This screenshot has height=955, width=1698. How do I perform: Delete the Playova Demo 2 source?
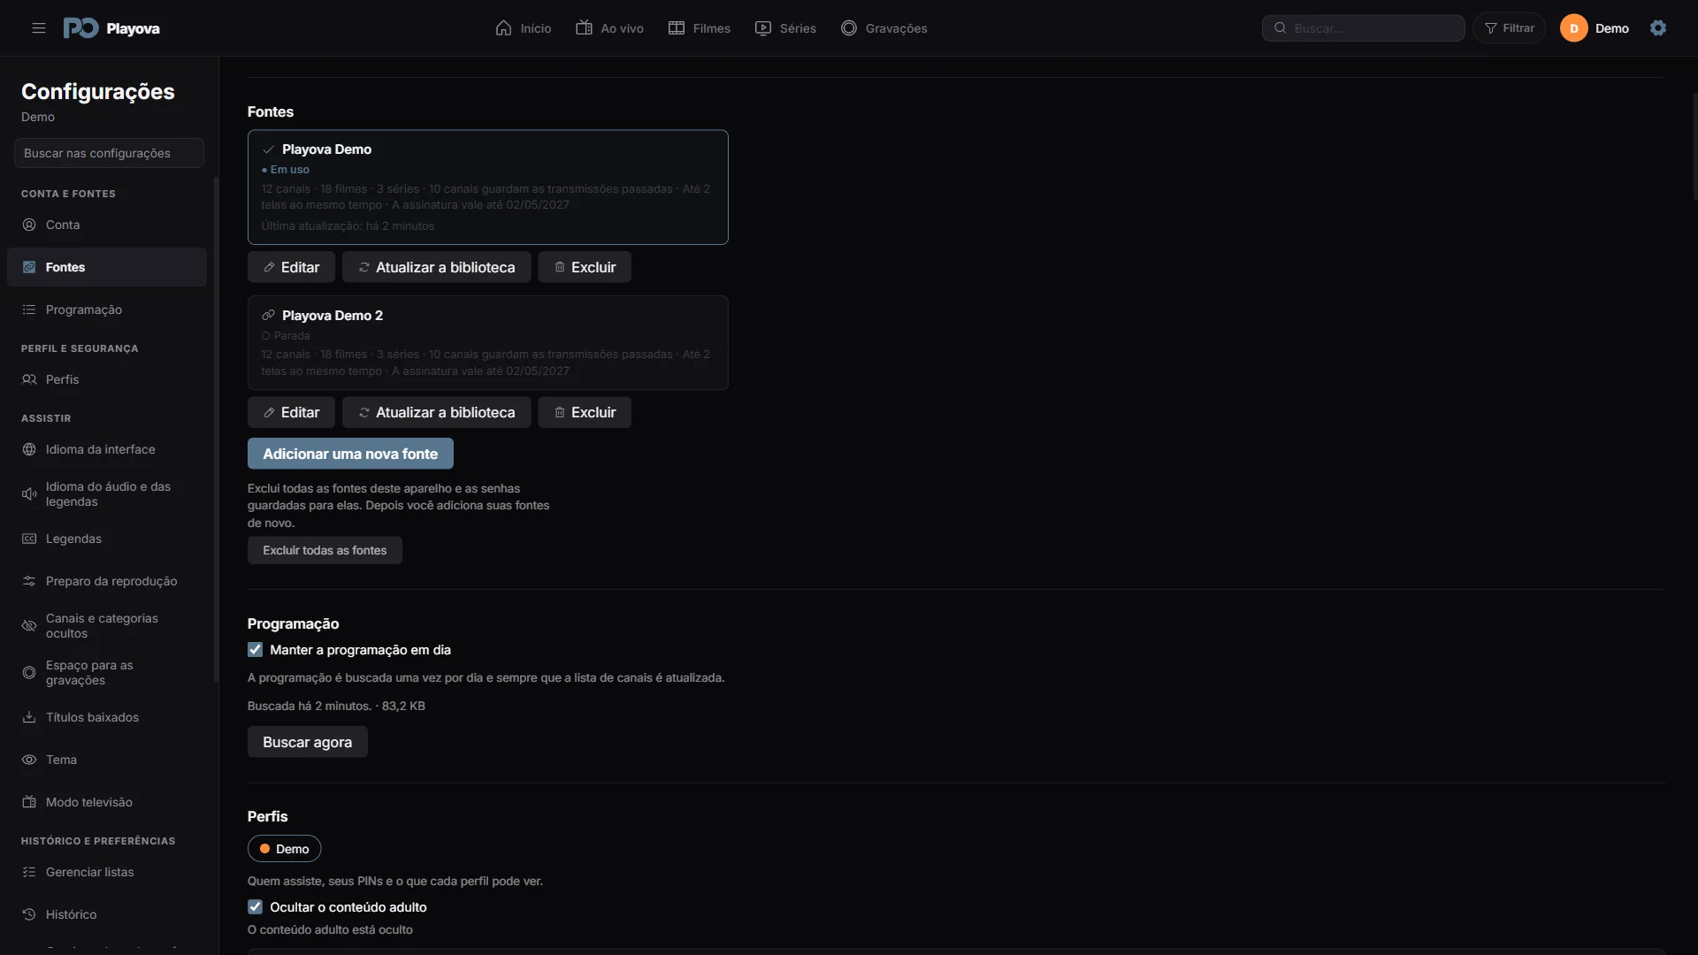click(x=585, y=412)
